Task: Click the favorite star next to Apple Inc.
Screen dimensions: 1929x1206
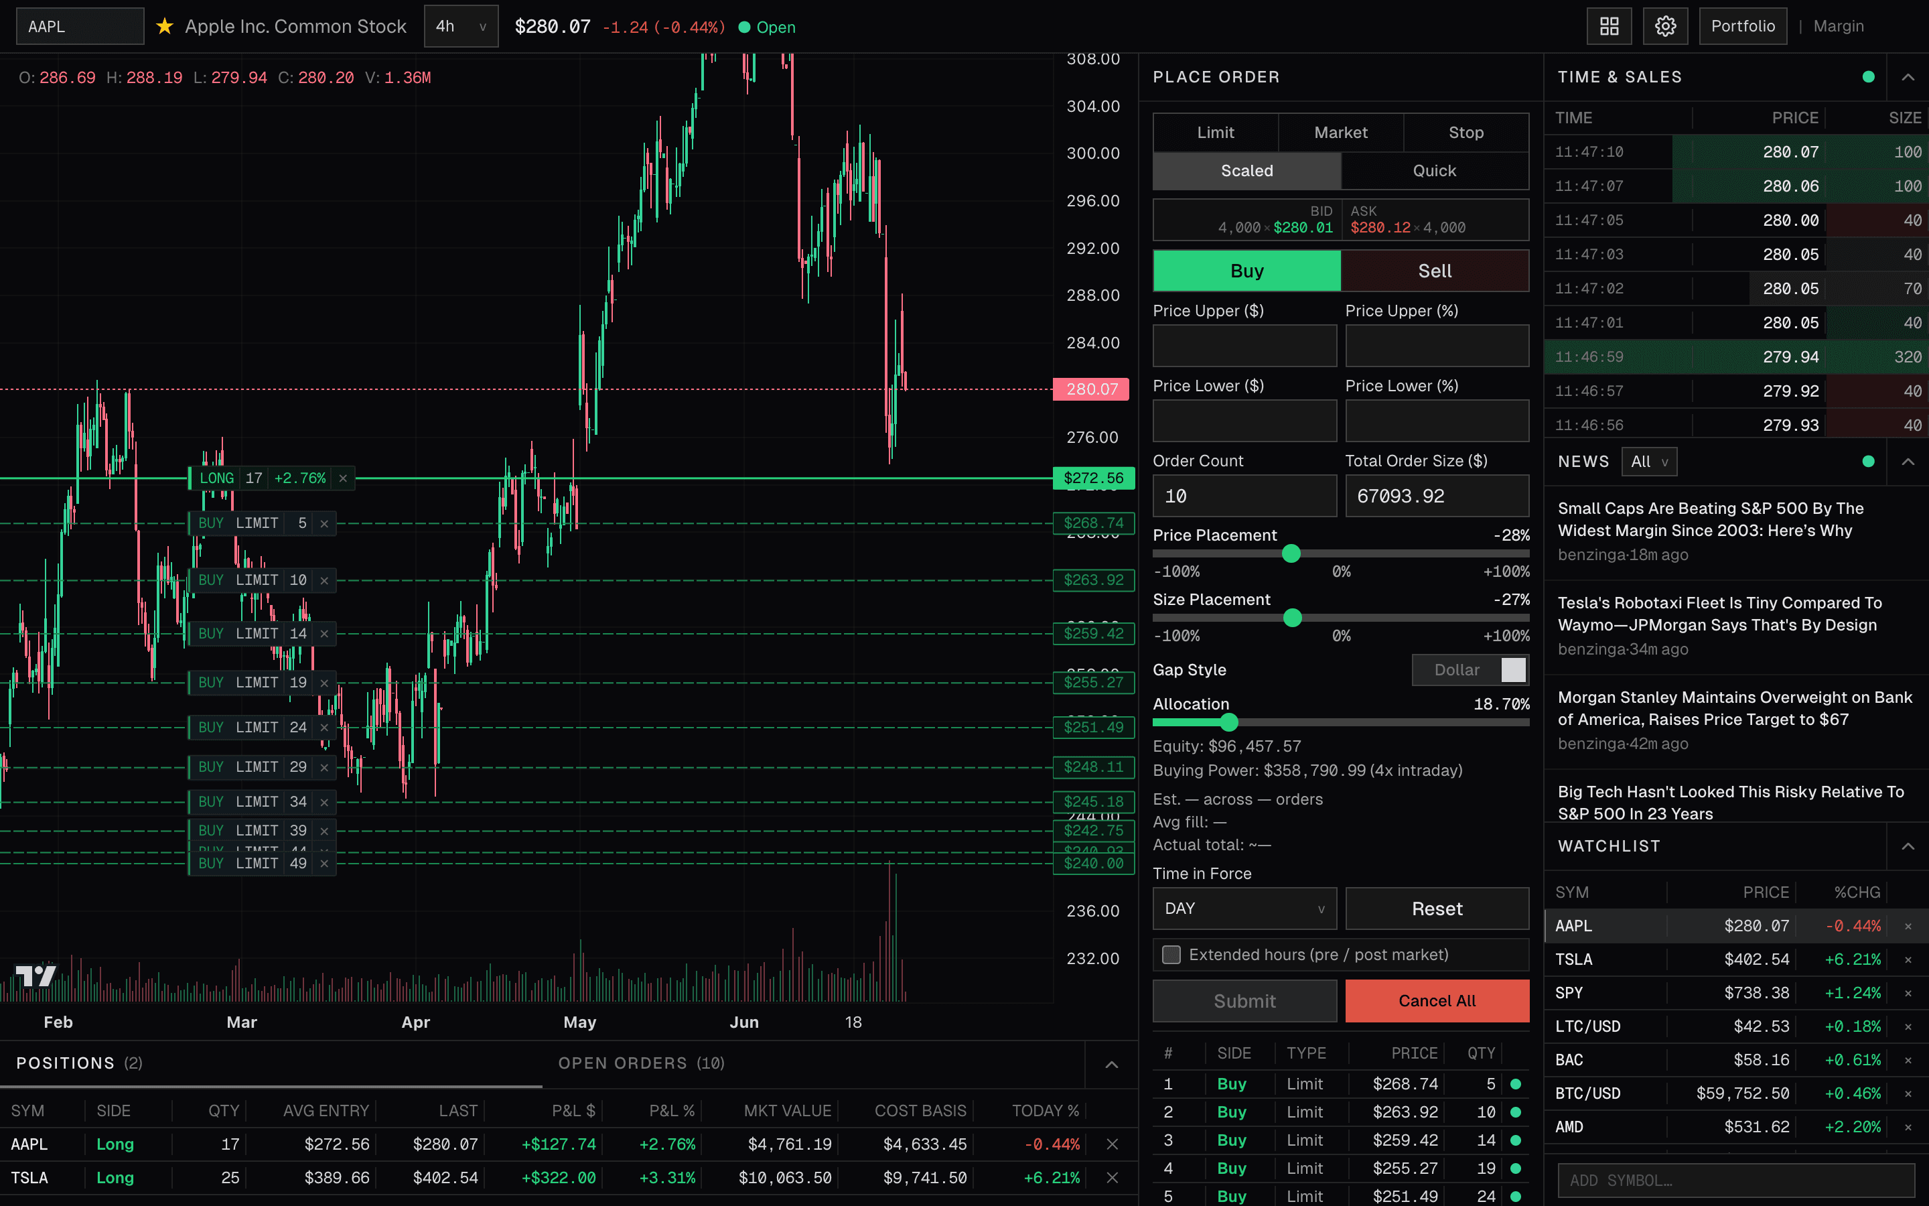Action: click(164, 26)
